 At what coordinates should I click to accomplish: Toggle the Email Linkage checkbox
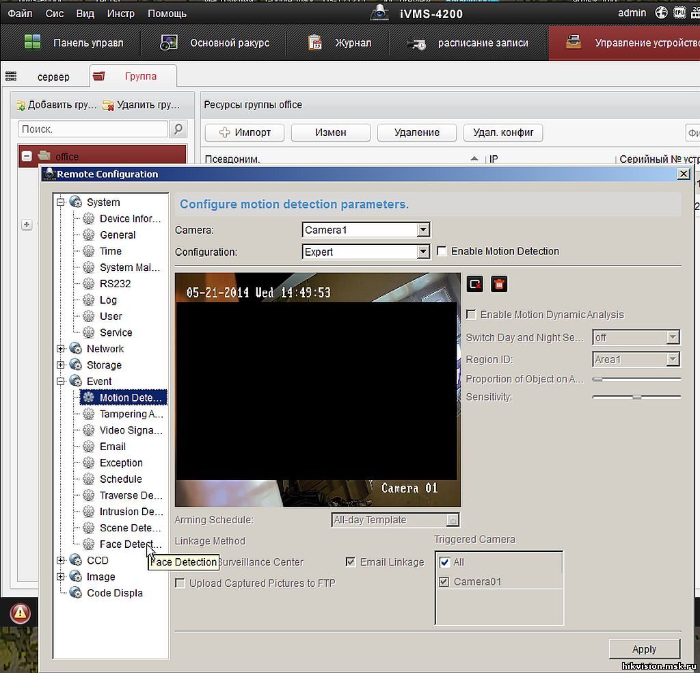(351, 562)
